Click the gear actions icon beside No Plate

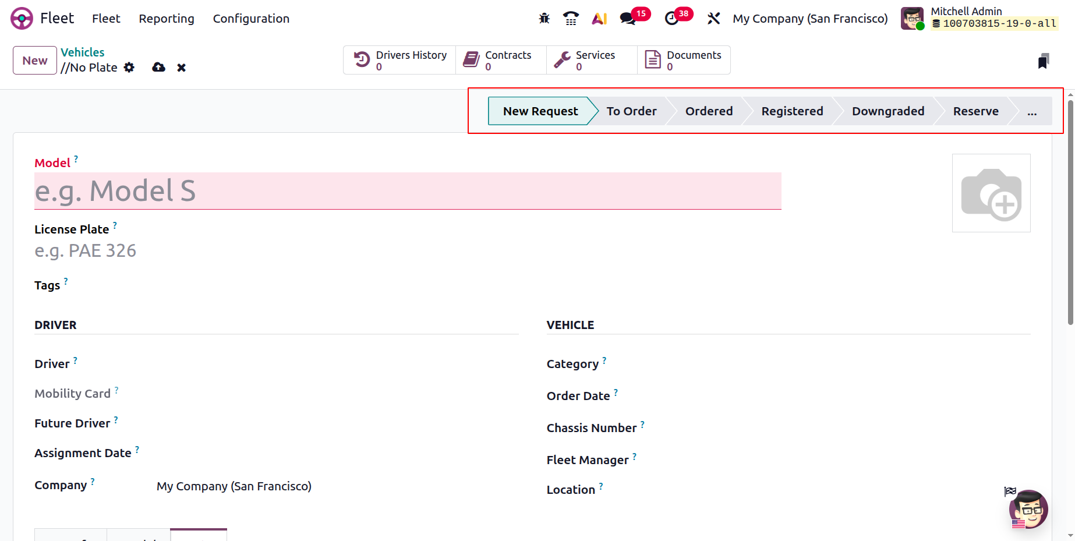click(129, 68)
